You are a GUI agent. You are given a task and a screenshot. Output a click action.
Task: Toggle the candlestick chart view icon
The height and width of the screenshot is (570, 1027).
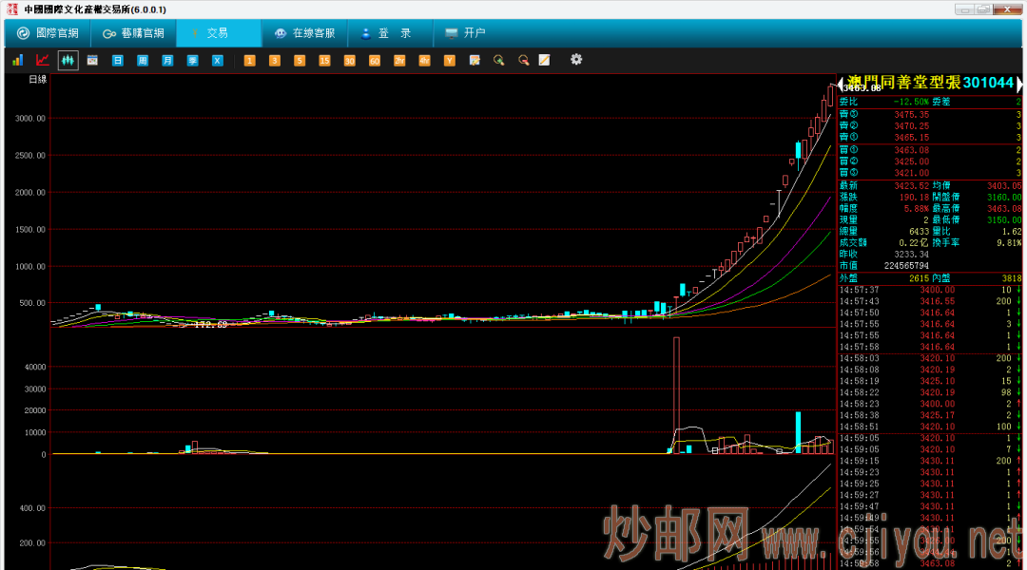point(68,61)
